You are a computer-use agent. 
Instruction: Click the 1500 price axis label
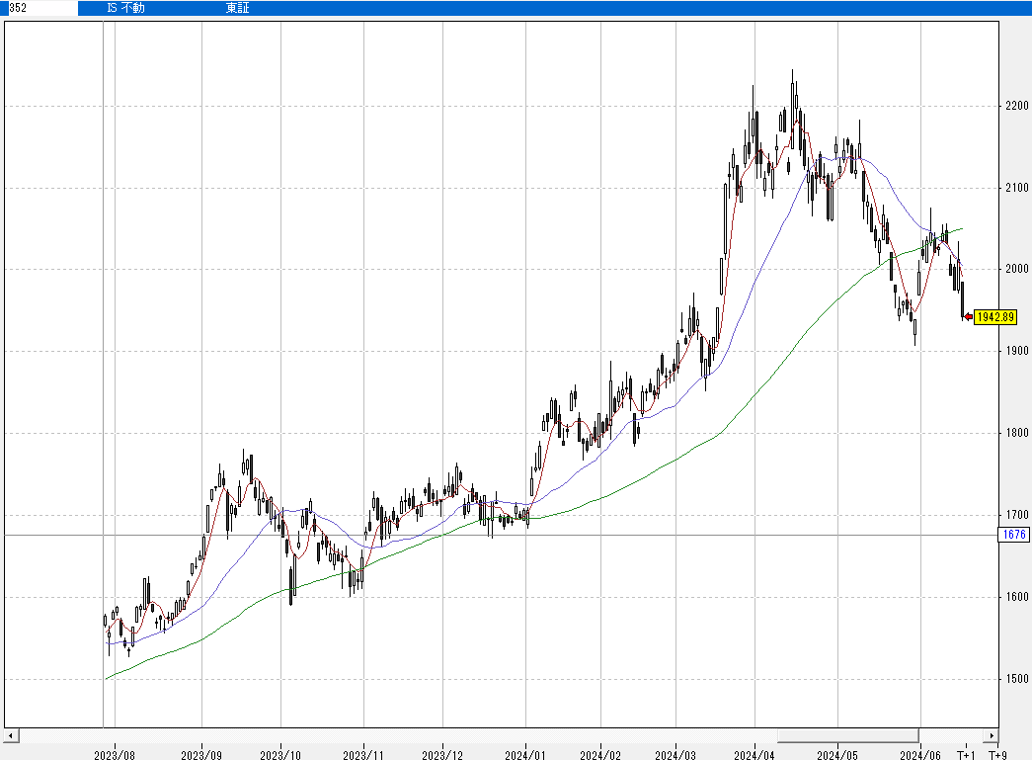tap(1017, 678)
